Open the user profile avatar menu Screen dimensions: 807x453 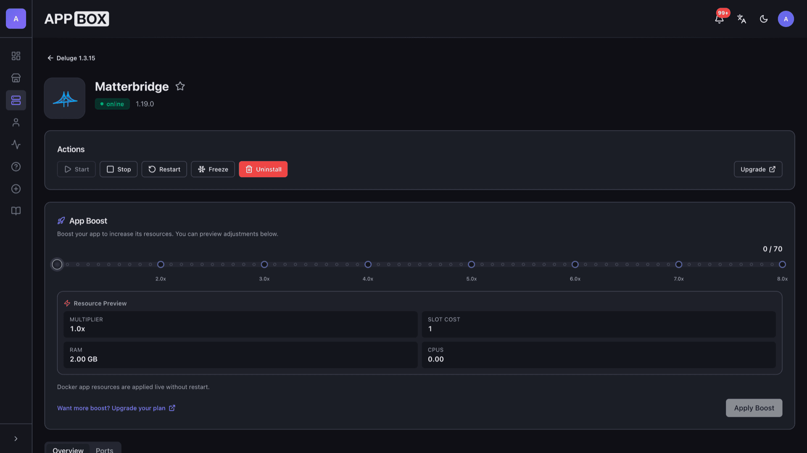click(x=786, y=19)
